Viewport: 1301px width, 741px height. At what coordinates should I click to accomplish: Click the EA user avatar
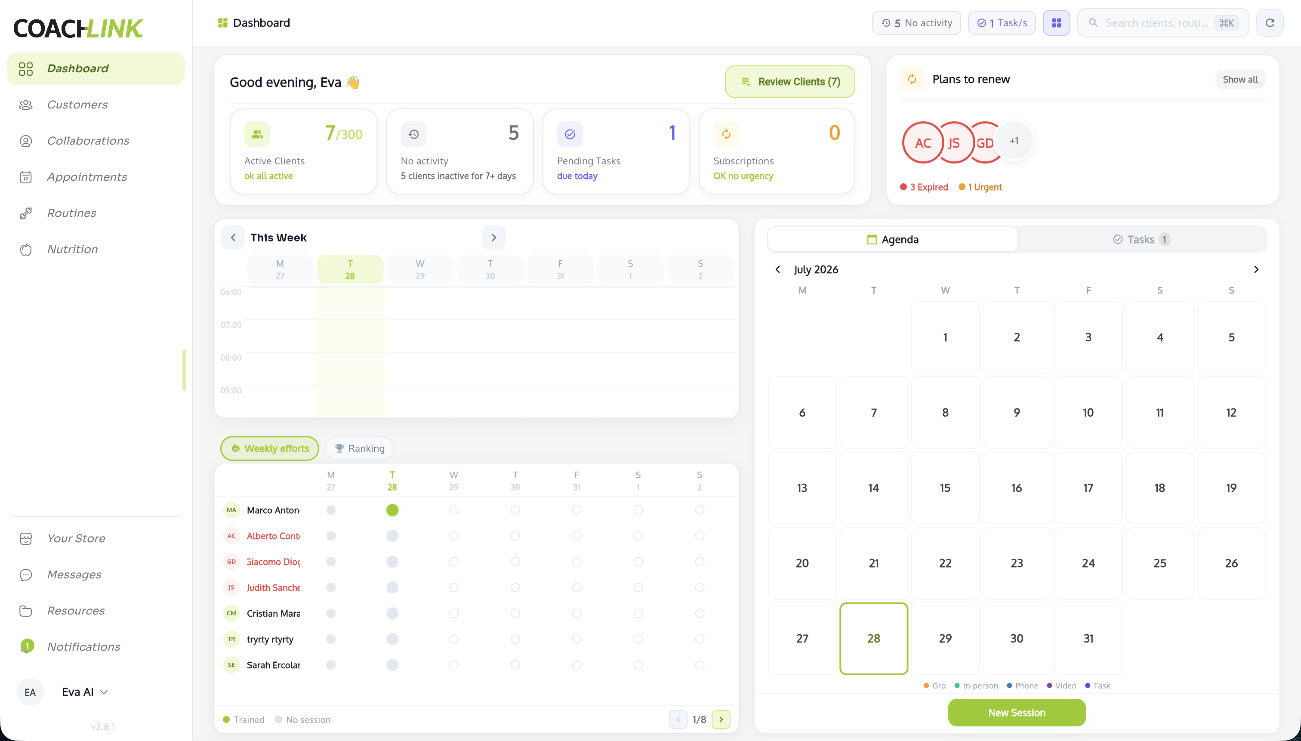[30, 692]
